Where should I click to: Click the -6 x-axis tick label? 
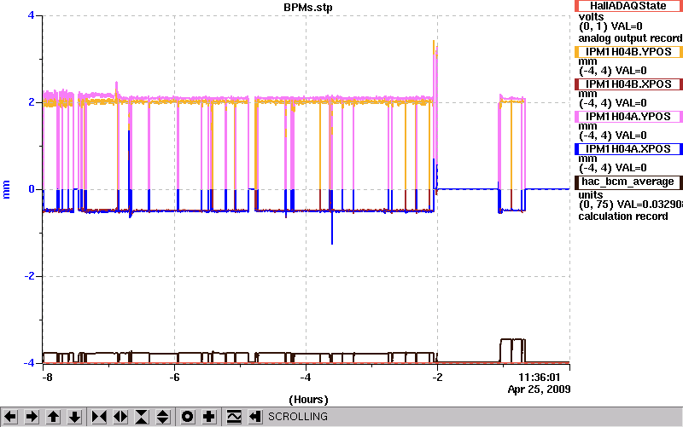174,377
